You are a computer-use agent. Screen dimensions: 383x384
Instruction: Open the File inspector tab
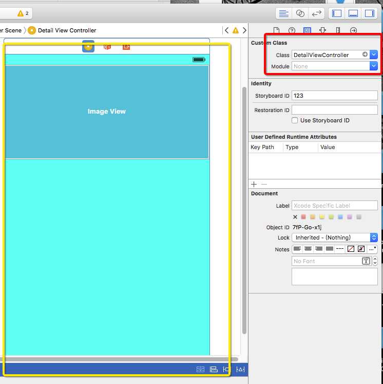tap(276, 30)
